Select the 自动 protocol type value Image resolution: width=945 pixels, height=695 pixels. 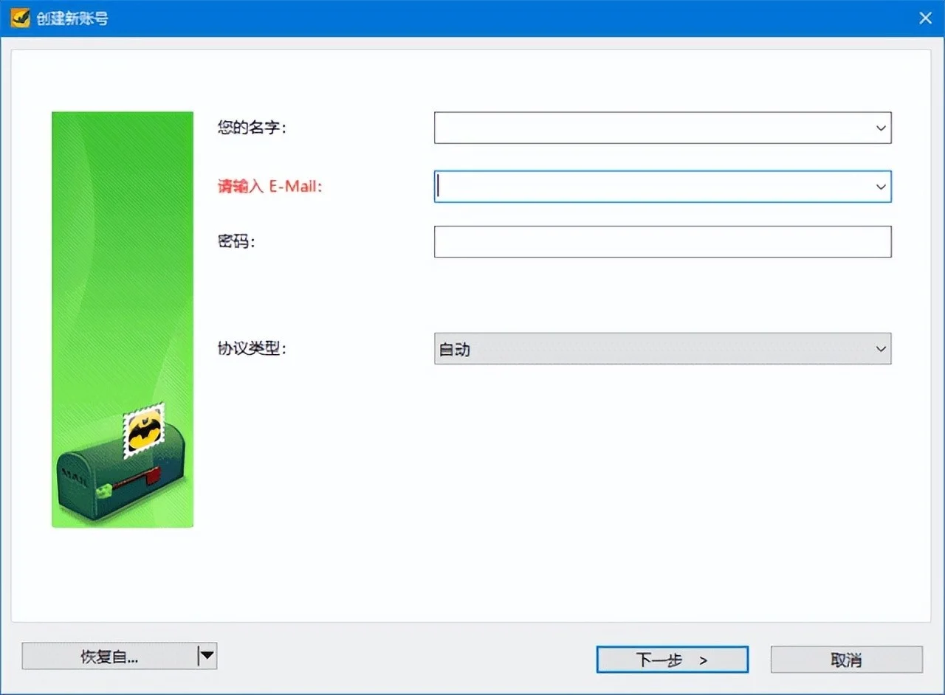pos(458,348)
